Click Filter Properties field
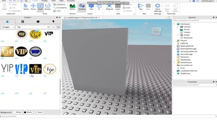The height and width of the screenshot is (122, 217). [x=194, y=85]
